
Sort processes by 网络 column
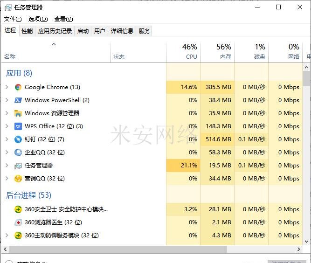(285, 52)
